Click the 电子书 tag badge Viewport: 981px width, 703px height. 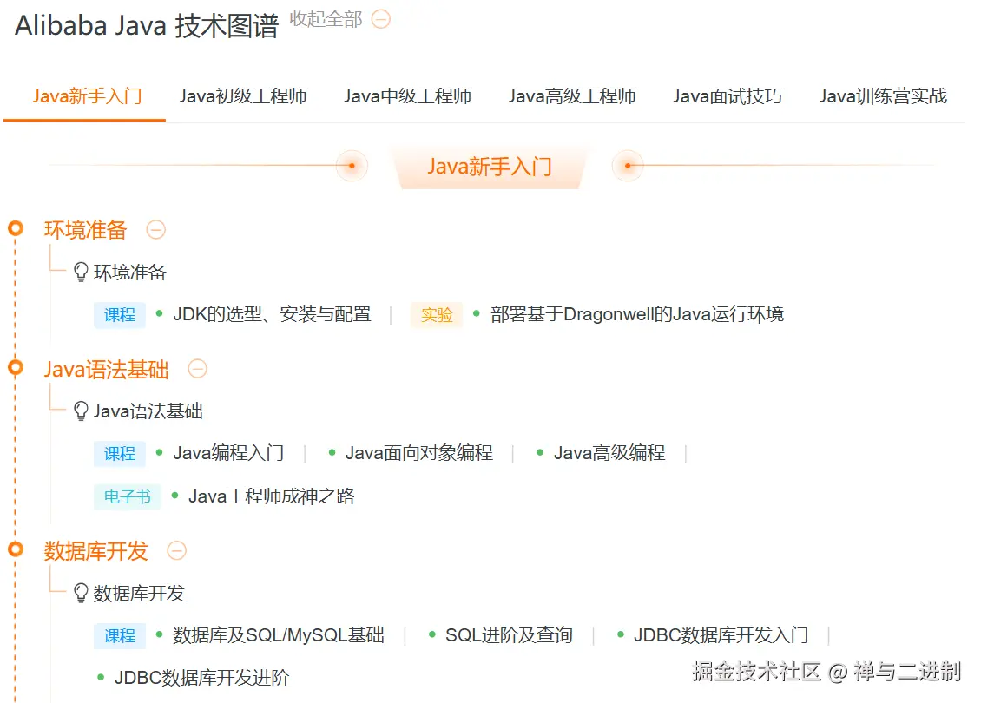pos(127,497)
